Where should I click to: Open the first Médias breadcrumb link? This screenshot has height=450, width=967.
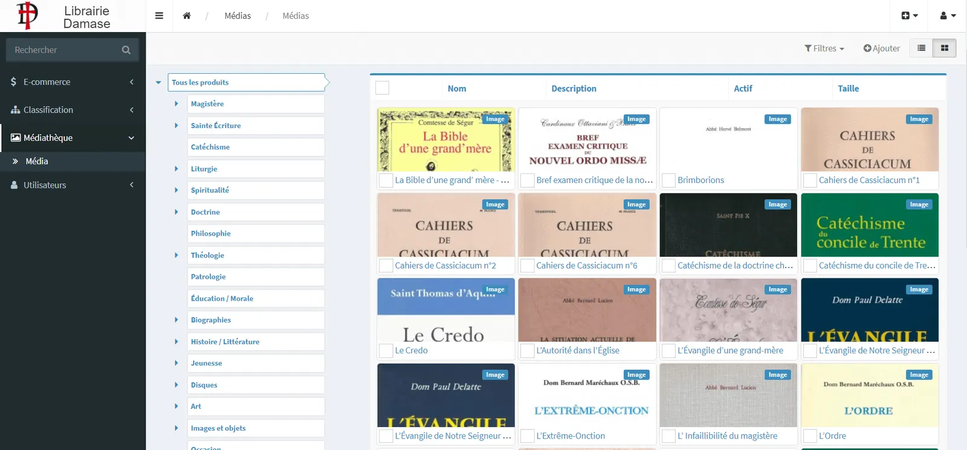238,16
